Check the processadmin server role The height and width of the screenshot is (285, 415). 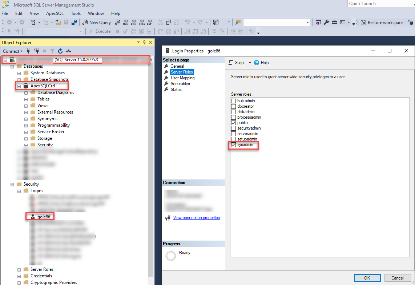pos(233,118)
